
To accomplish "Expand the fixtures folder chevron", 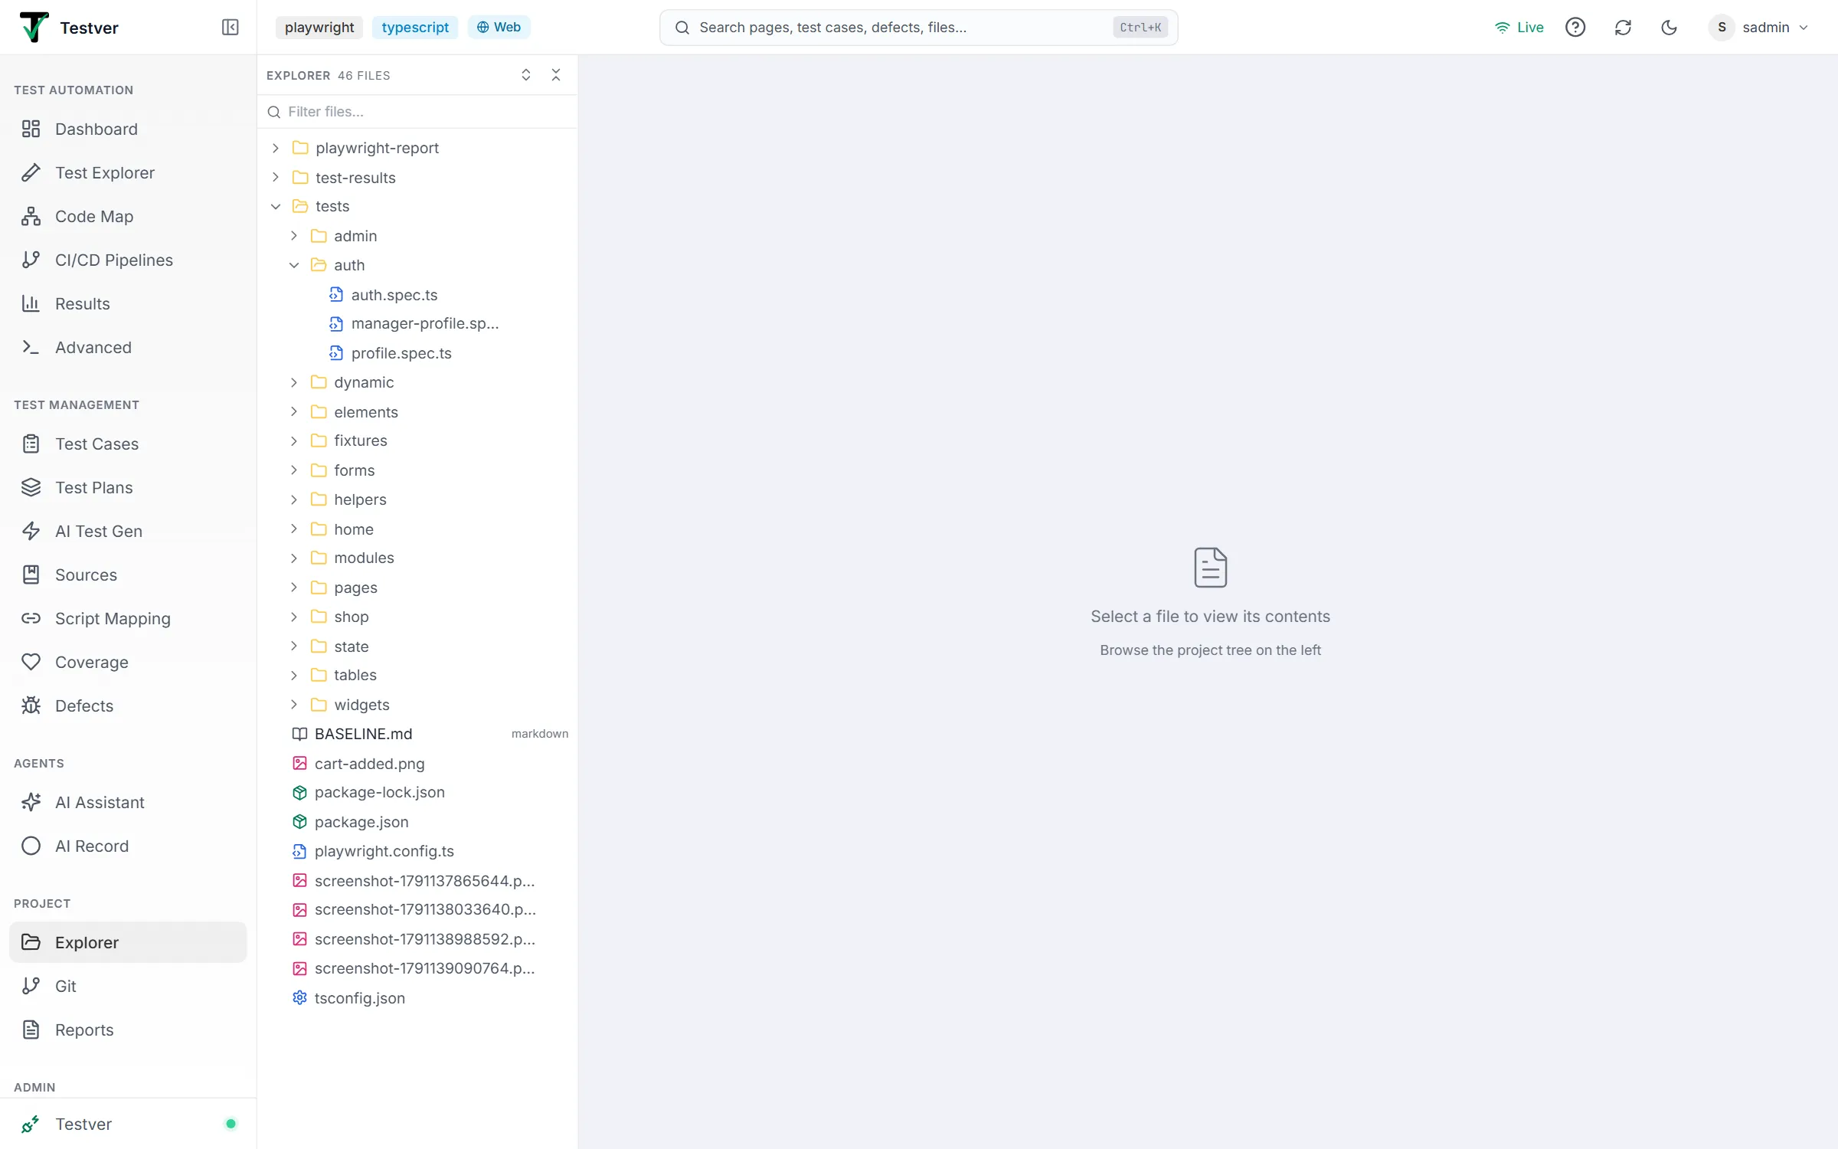I will [x=294, y=440].
